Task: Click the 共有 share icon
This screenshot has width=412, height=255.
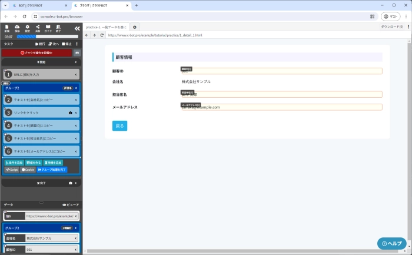Action: (38, 28)
